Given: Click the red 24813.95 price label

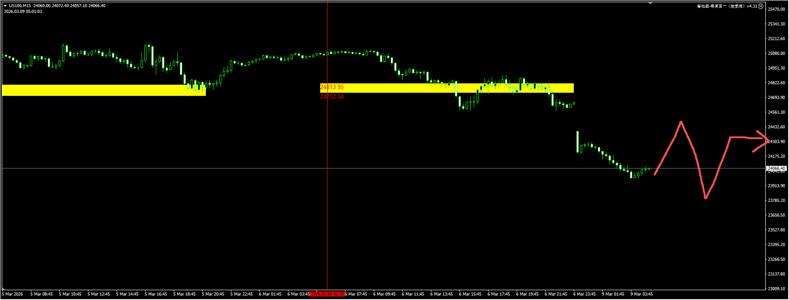Looking at the screenshot, I should (x=332, y=87).
